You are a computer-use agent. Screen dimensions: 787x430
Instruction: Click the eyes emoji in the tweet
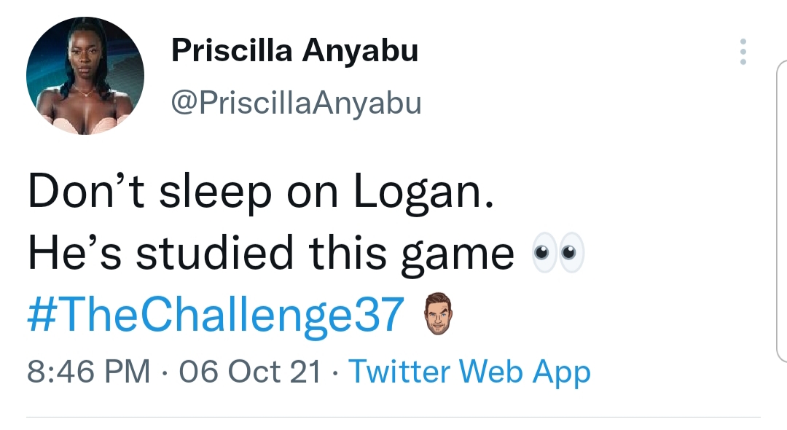(x=558, y=252)
